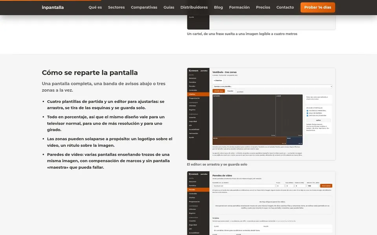Click the bullet starting Paredes de vídeo: varias pantallas
Image resolution: width=377 pixels, height=235 pixels.
tap(108, 161)
